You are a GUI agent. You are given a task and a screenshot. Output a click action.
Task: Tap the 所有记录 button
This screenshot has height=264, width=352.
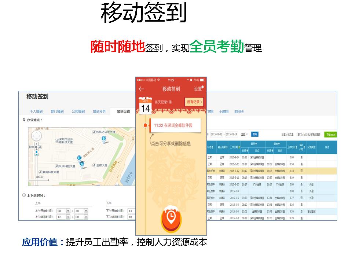tap(194, 102)
